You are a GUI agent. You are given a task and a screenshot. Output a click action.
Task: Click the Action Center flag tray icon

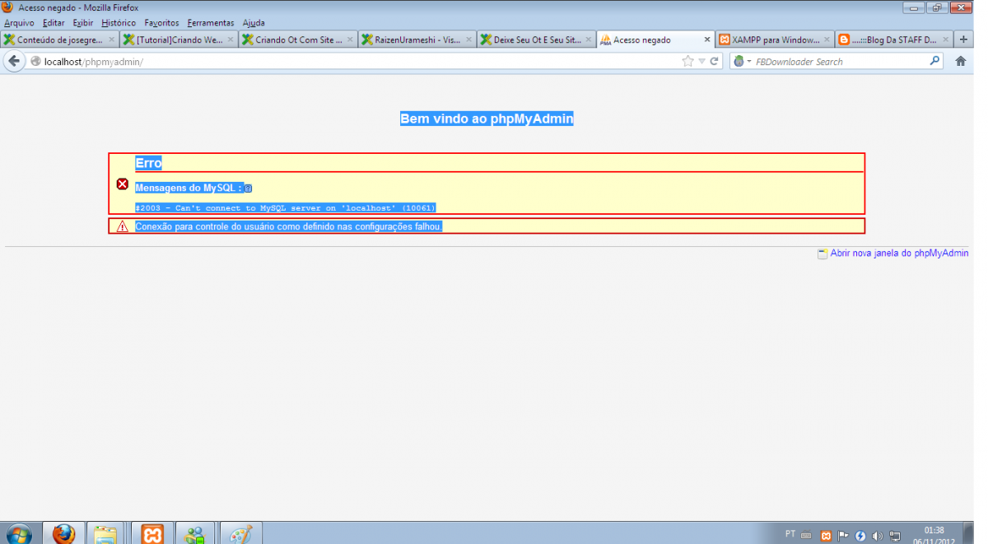click(843, 535)
